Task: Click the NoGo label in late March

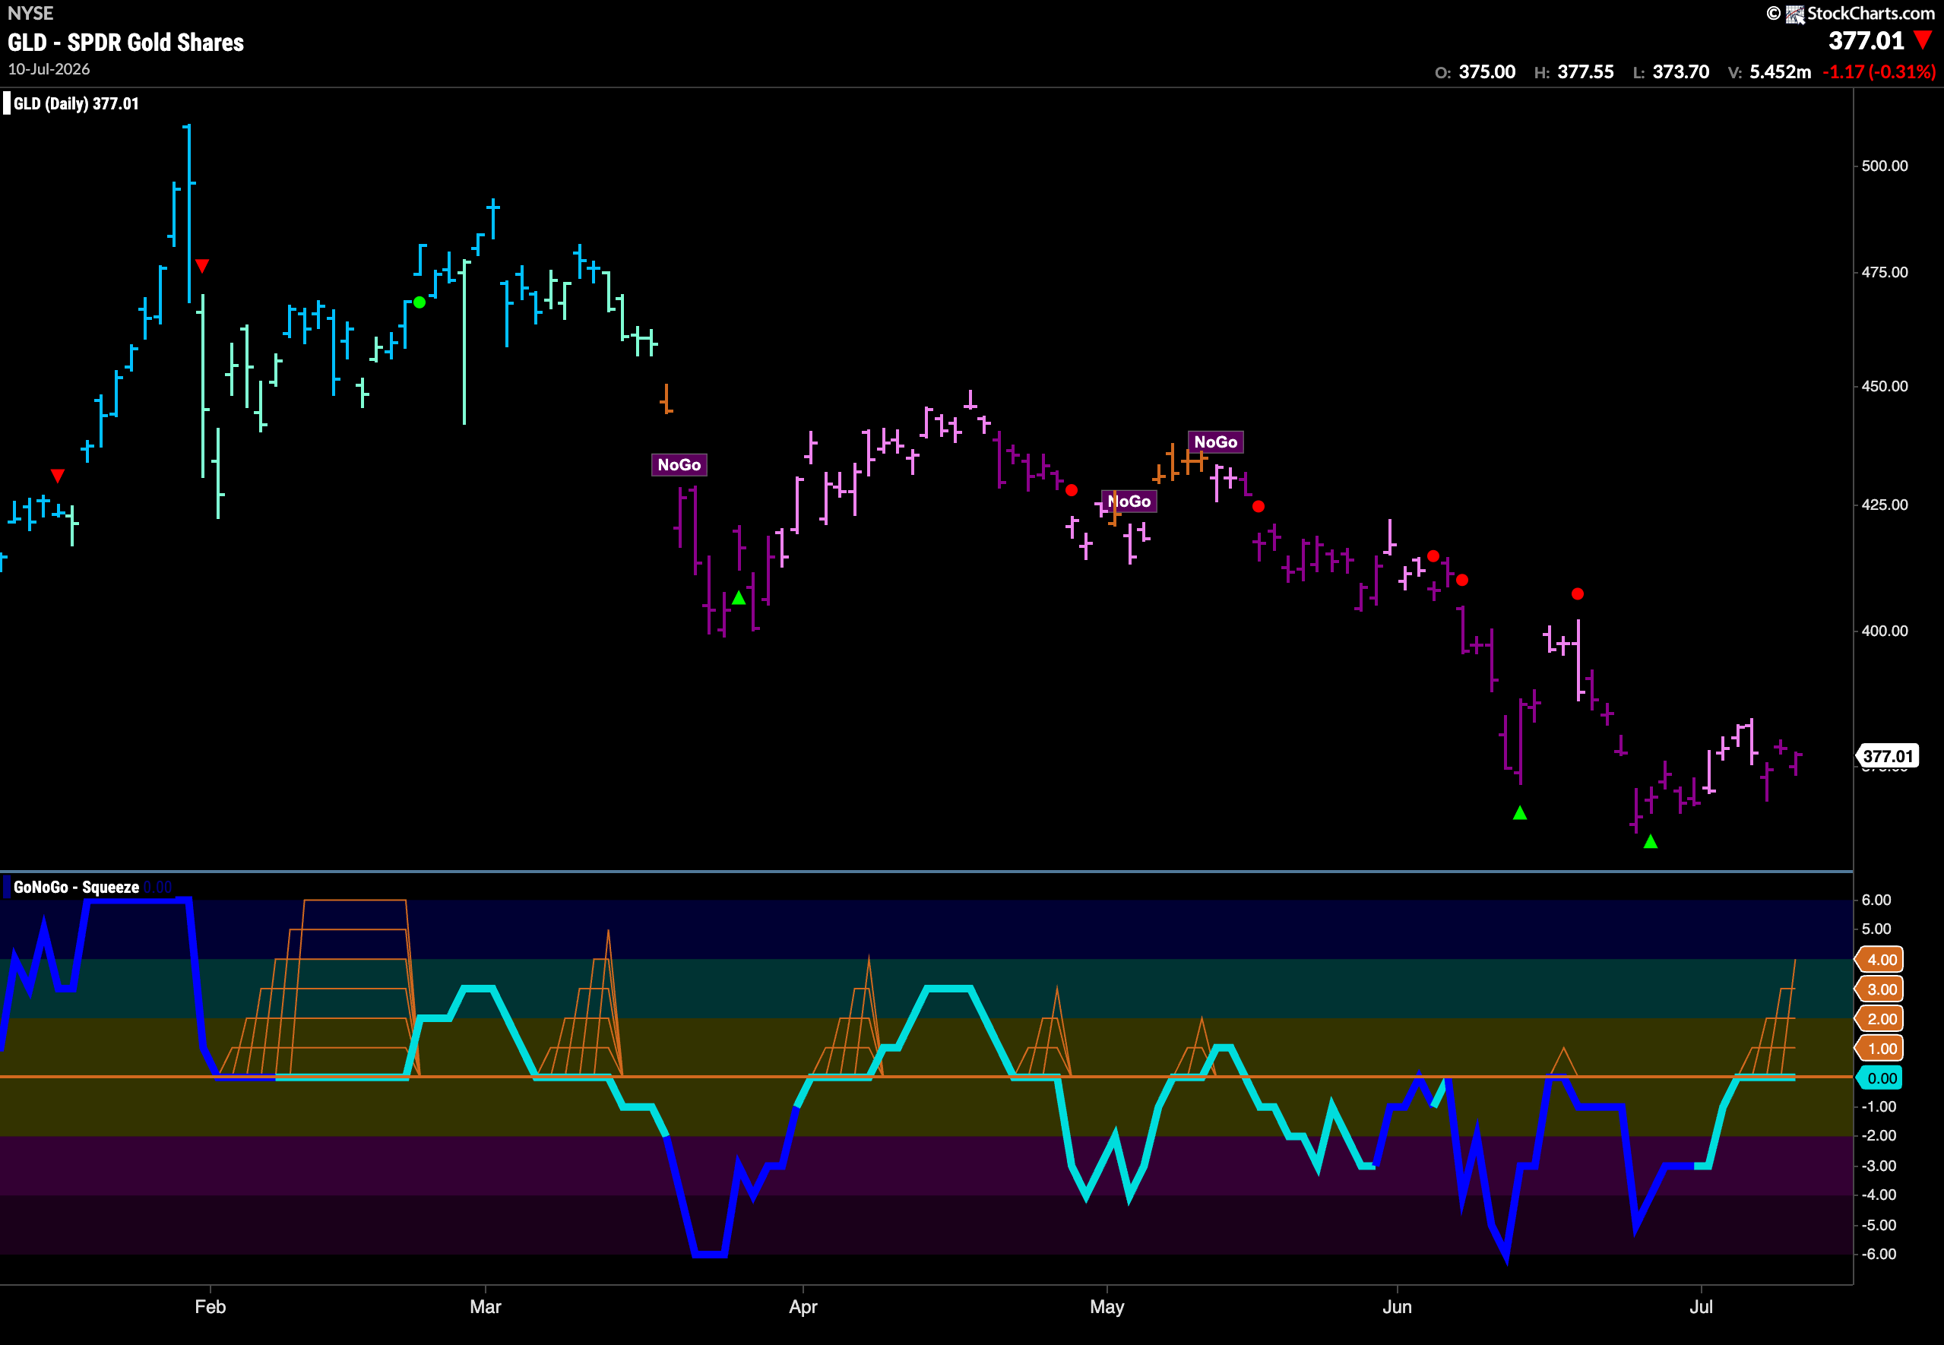Action: (679, 465)
